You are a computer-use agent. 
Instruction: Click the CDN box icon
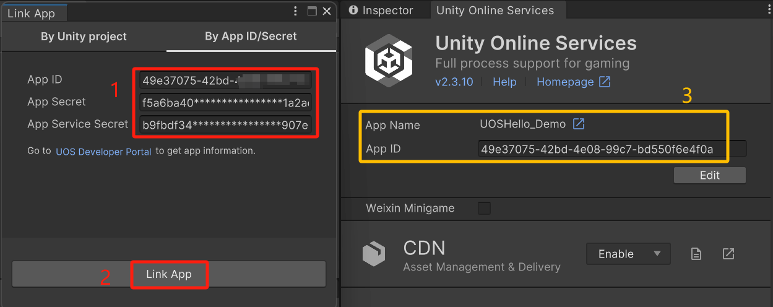(374, 254)
